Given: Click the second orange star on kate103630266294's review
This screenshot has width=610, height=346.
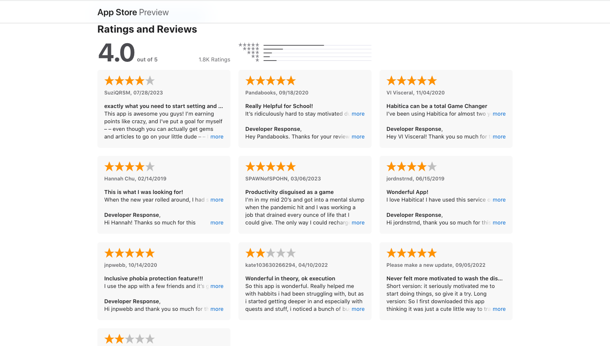Looking at the screenshot, I should point(260,252).
